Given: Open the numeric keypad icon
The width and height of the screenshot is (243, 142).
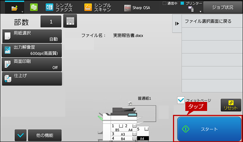Looking at the screenshot, I should tap(70, 21).
